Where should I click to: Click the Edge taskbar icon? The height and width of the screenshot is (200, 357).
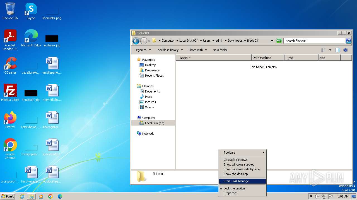60,196
